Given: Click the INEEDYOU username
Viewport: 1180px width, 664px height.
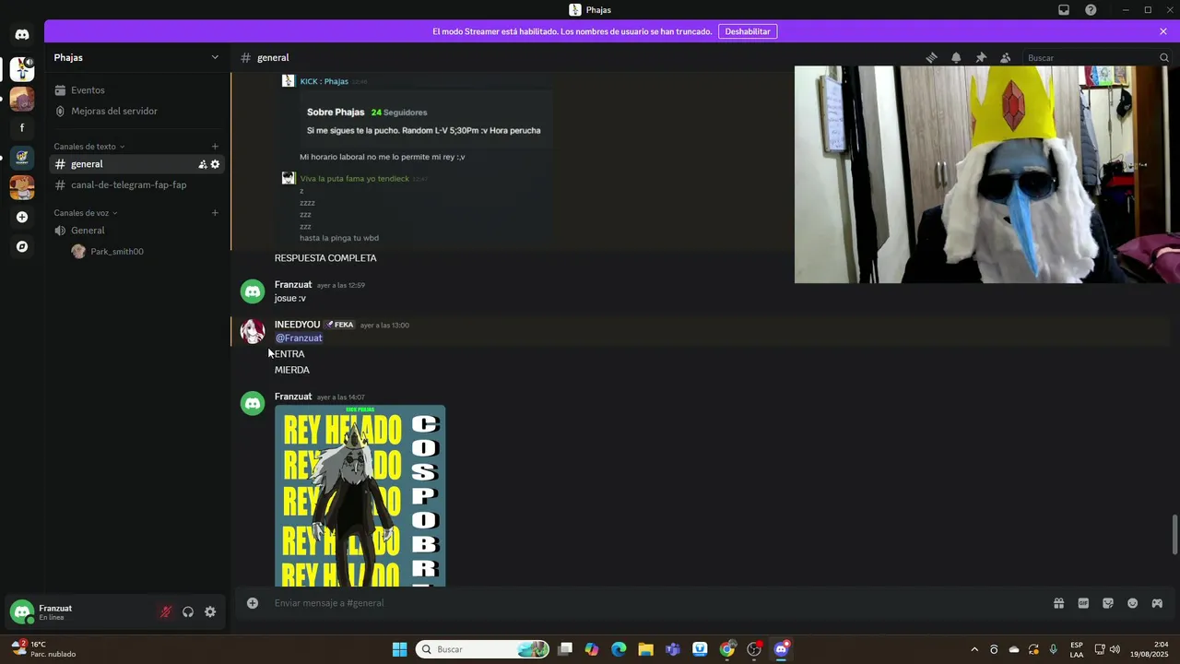Looking at the screenshot, I should (x=297, y=325).
